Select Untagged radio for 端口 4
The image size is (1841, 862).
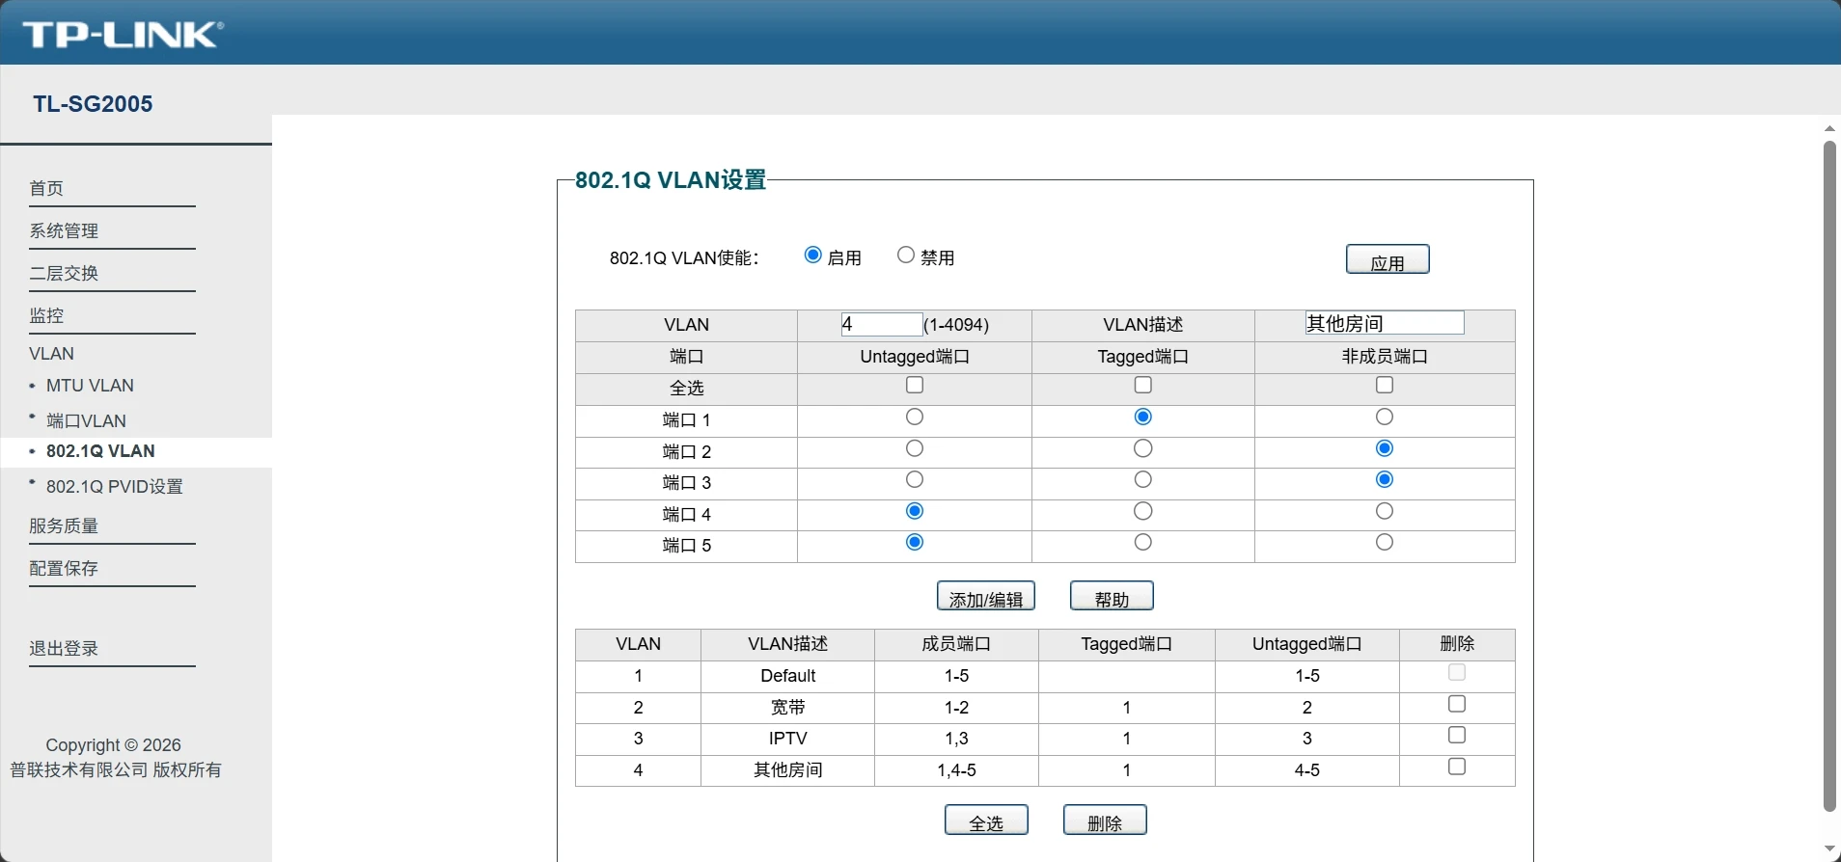[915, 511]
